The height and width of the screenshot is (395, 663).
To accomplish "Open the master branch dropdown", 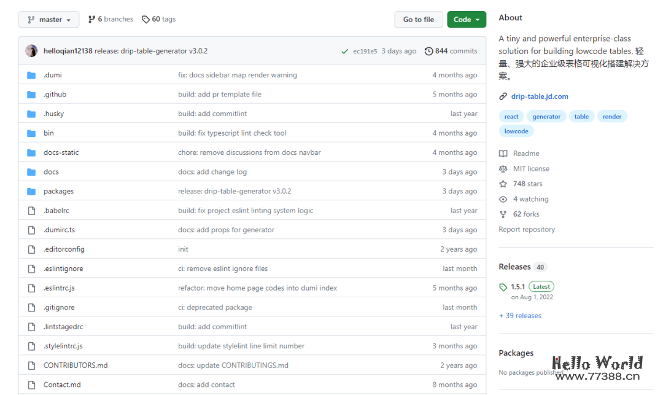I will tap(48, 20).
